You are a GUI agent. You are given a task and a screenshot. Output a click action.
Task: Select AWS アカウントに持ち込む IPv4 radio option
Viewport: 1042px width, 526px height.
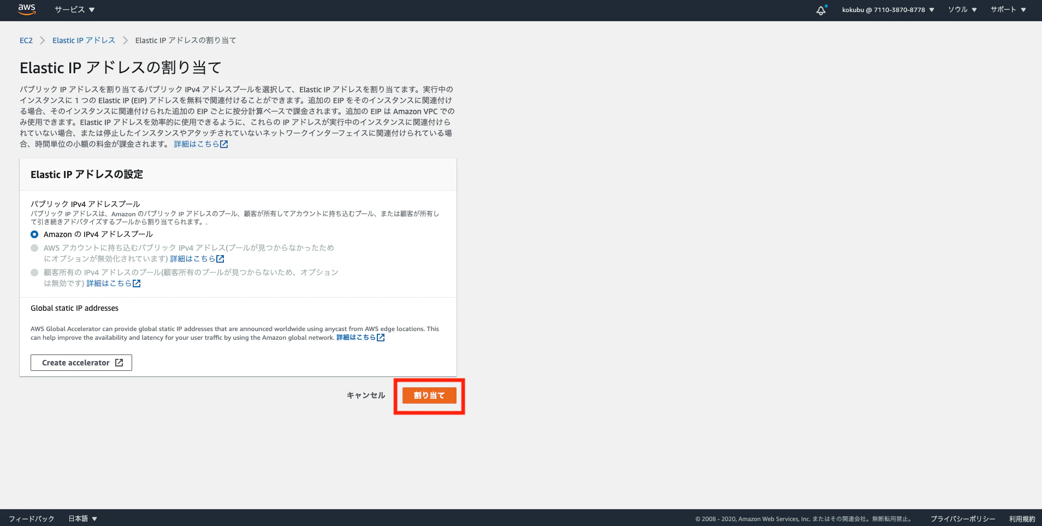pyautogui.click(x=34, y=248)
